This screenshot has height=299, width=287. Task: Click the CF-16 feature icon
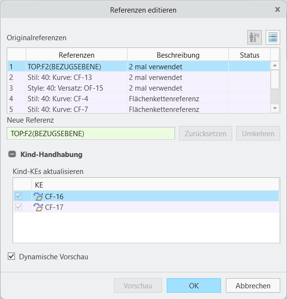coord(38,196)
